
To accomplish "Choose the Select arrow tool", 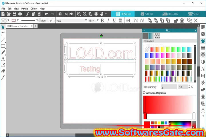I will pyautogui.click(x=3, y=27).
